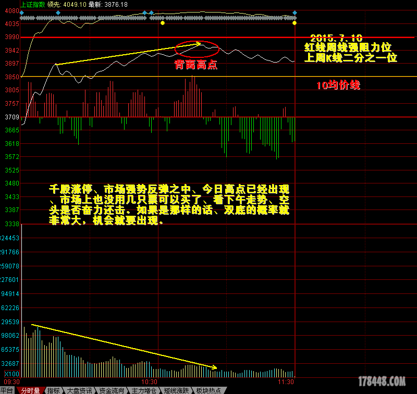Click the 3480 price axis label
Viewport: 417px width, 394px height.
[12, 183]
